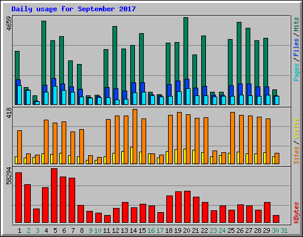
Task: Click day label '13' on axis
Action: [124, 230]
